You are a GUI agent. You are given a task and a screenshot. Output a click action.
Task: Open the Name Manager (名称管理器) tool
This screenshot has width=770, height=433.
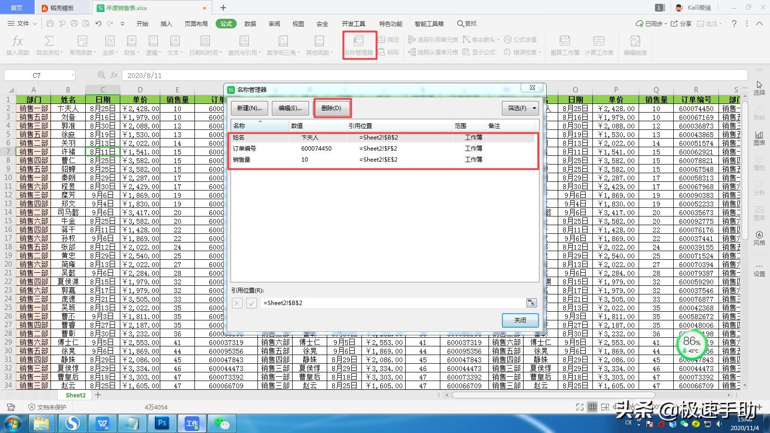tap(359, 45)
